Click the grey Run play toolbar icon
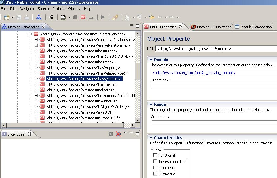277x178 pixels. point(103,17)
